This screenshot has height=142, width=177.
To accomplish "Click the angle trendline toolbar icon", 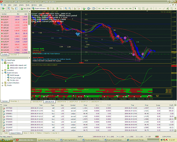I will [147, 9].
